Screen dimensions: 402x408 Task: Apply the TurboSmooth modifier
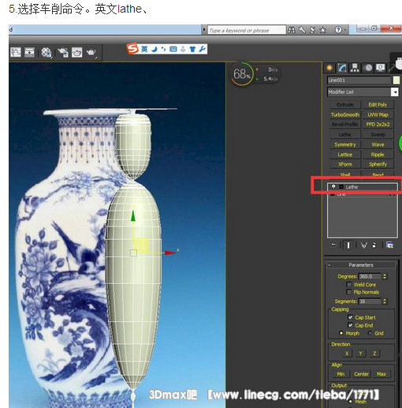coord(345,114)
